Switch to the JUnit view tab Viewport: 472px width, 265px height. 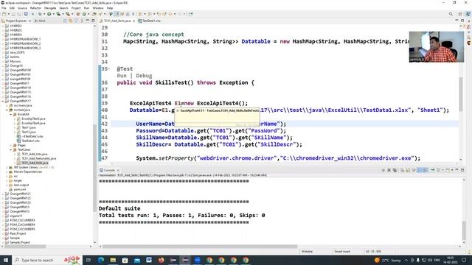(40, 21)
